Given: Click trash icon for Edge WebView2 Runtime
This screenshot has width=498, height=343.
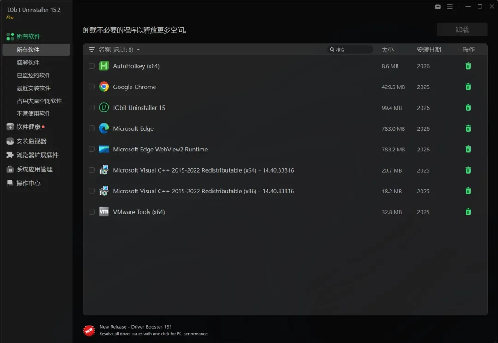Looking at the screenshot, I should click(468, 149).
